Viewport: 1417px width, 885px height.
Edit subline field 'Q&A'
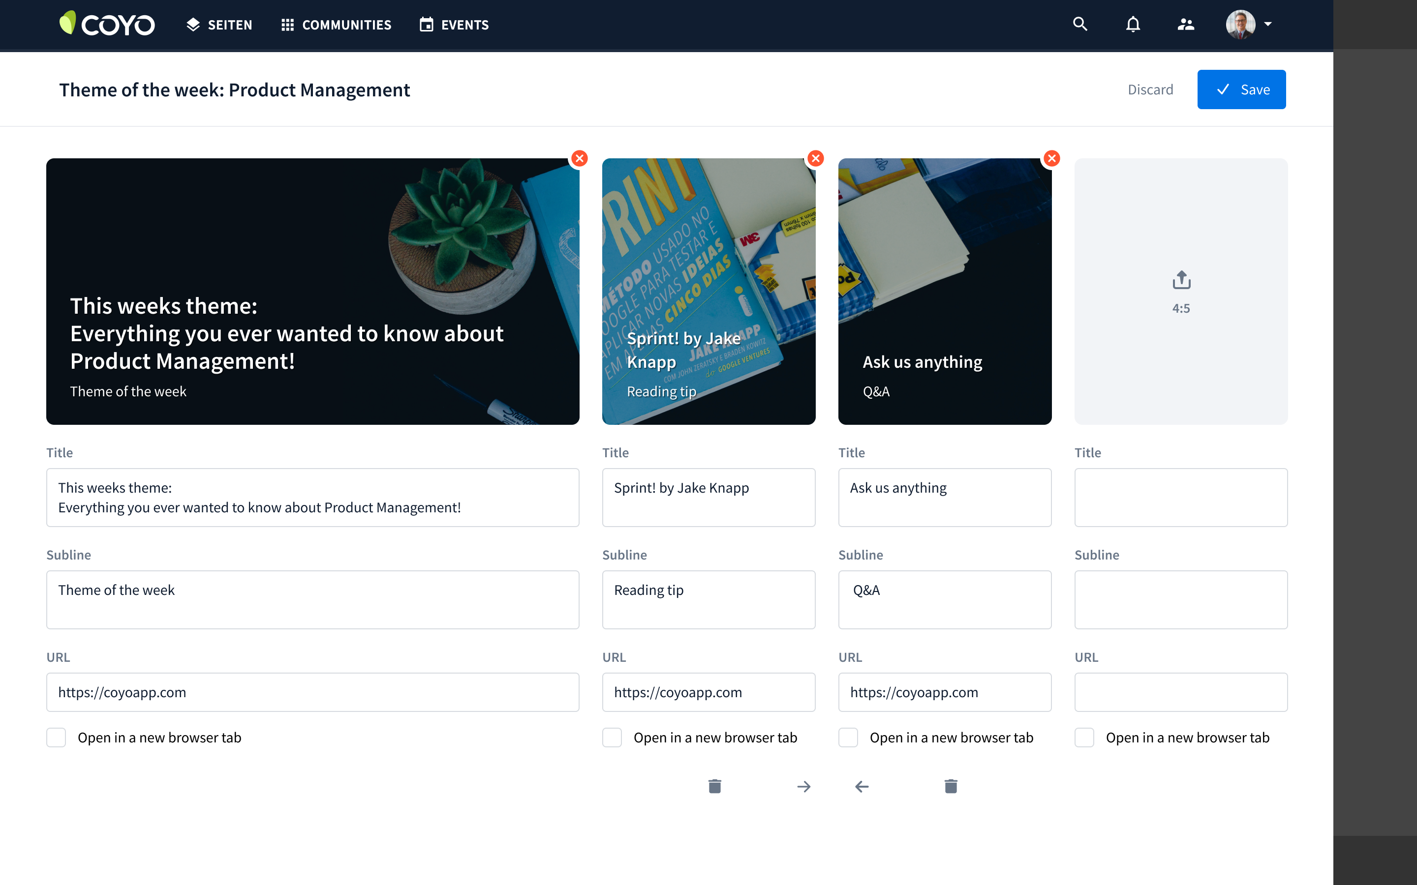point(945,600)
